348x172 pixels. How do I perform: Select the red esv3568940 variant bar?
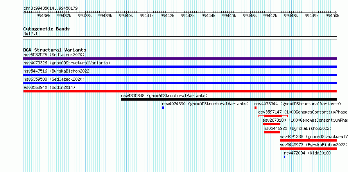tap(180, 91)
